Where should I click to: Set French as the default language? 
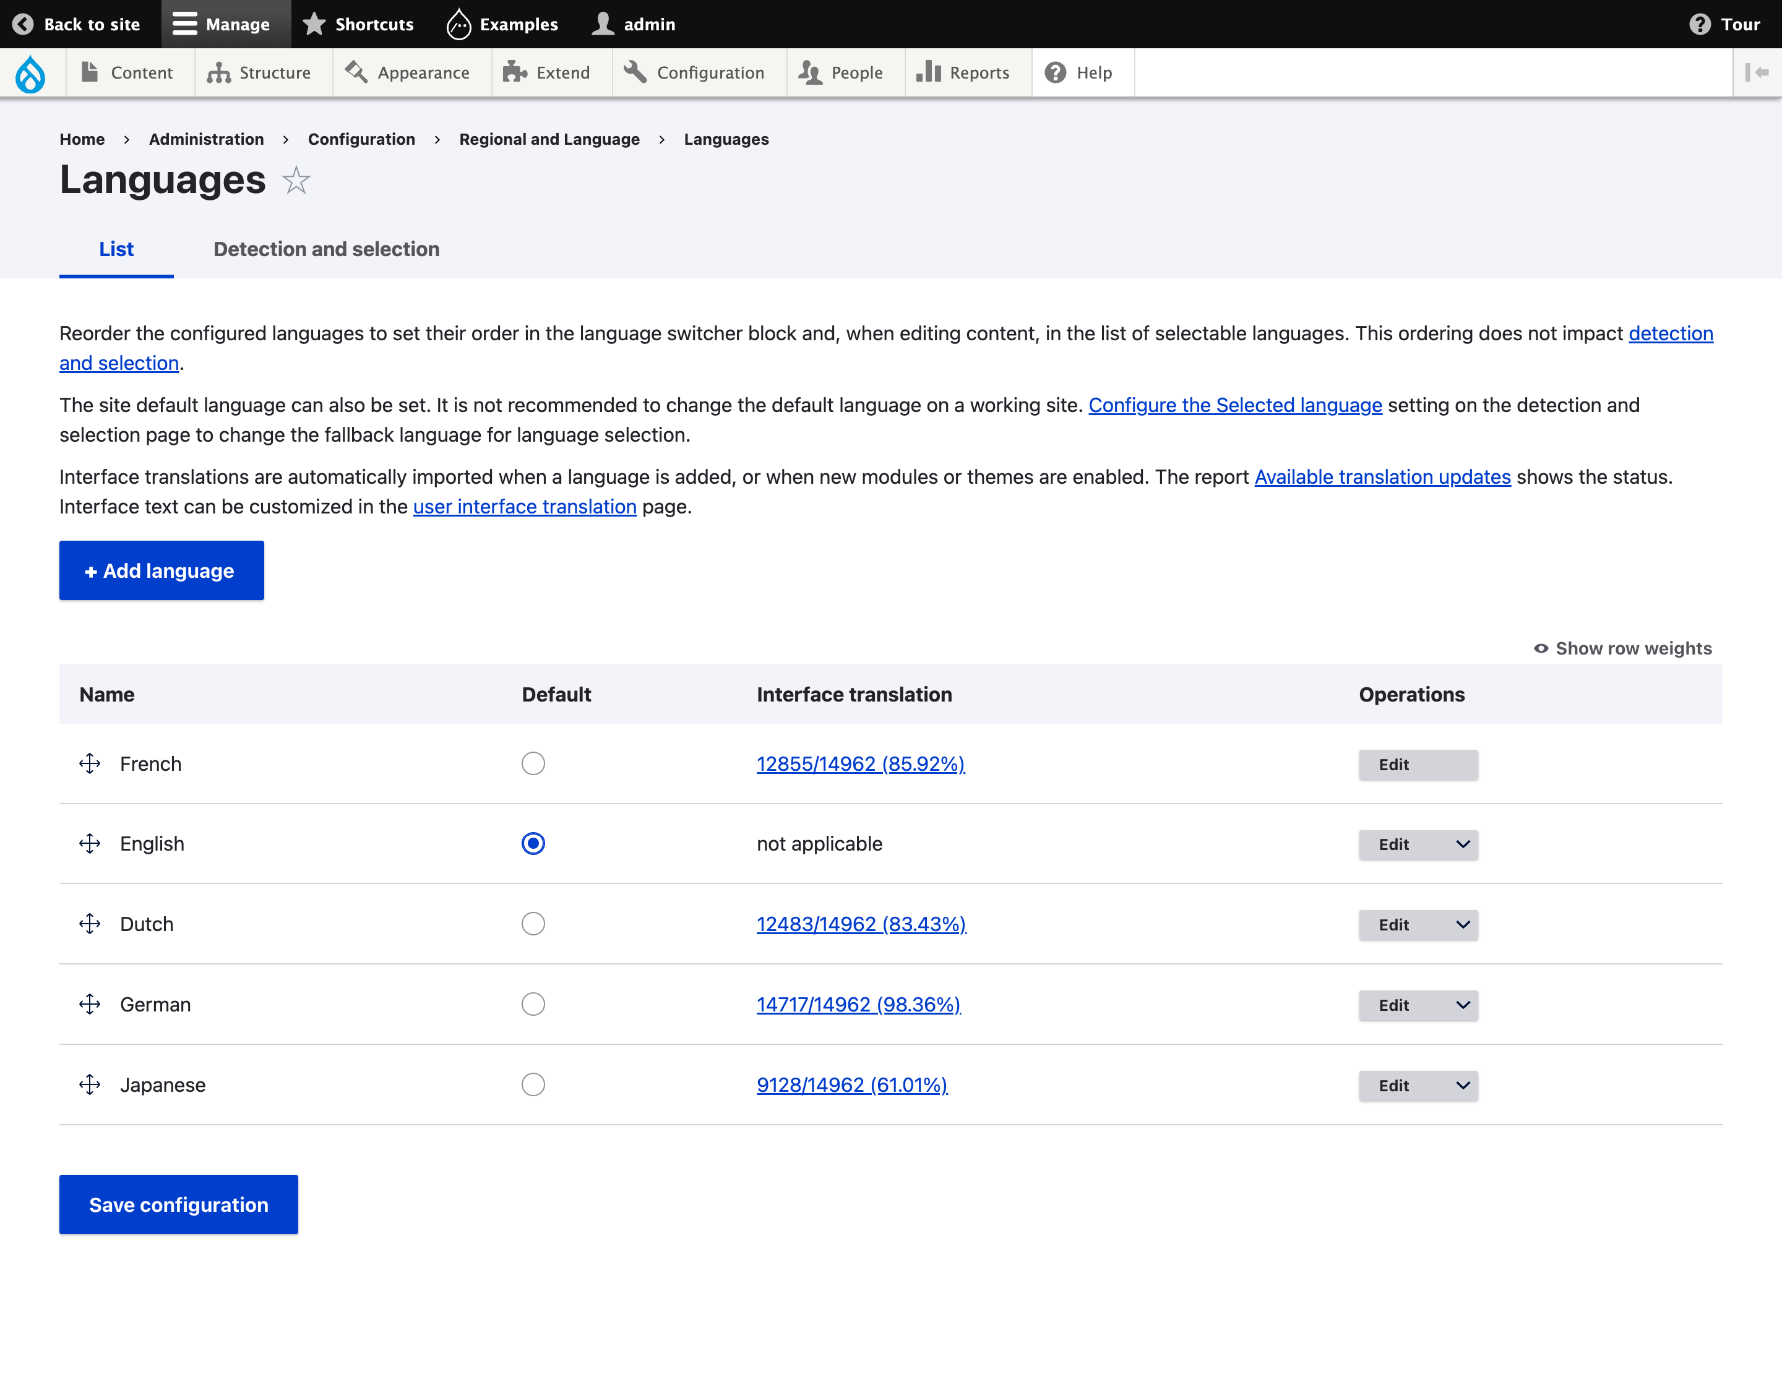click(x=533, y=763)
